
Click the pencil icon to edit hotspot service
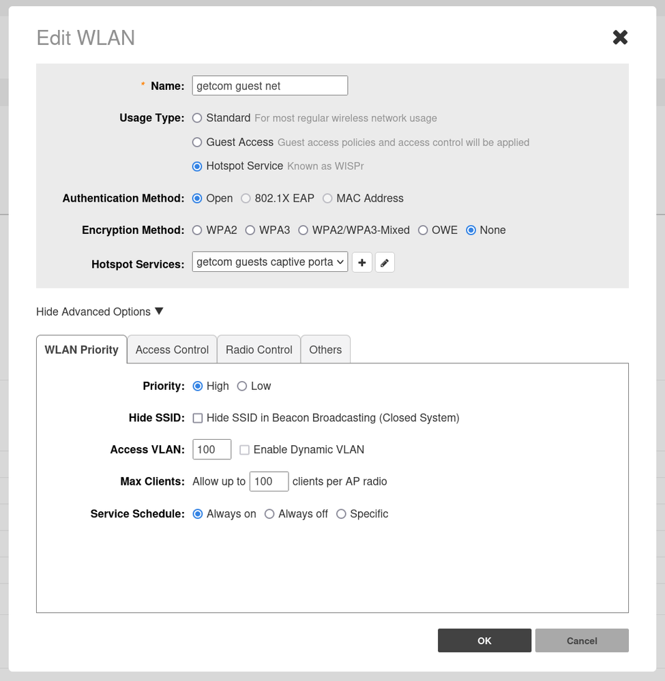[385, 262]
